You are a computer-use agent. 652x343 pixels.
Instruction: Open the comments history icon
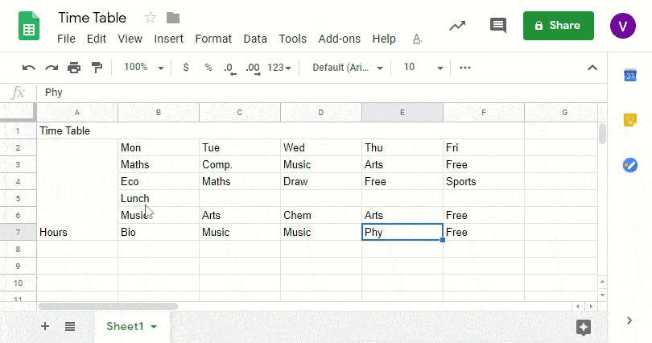tap(498, 26)
